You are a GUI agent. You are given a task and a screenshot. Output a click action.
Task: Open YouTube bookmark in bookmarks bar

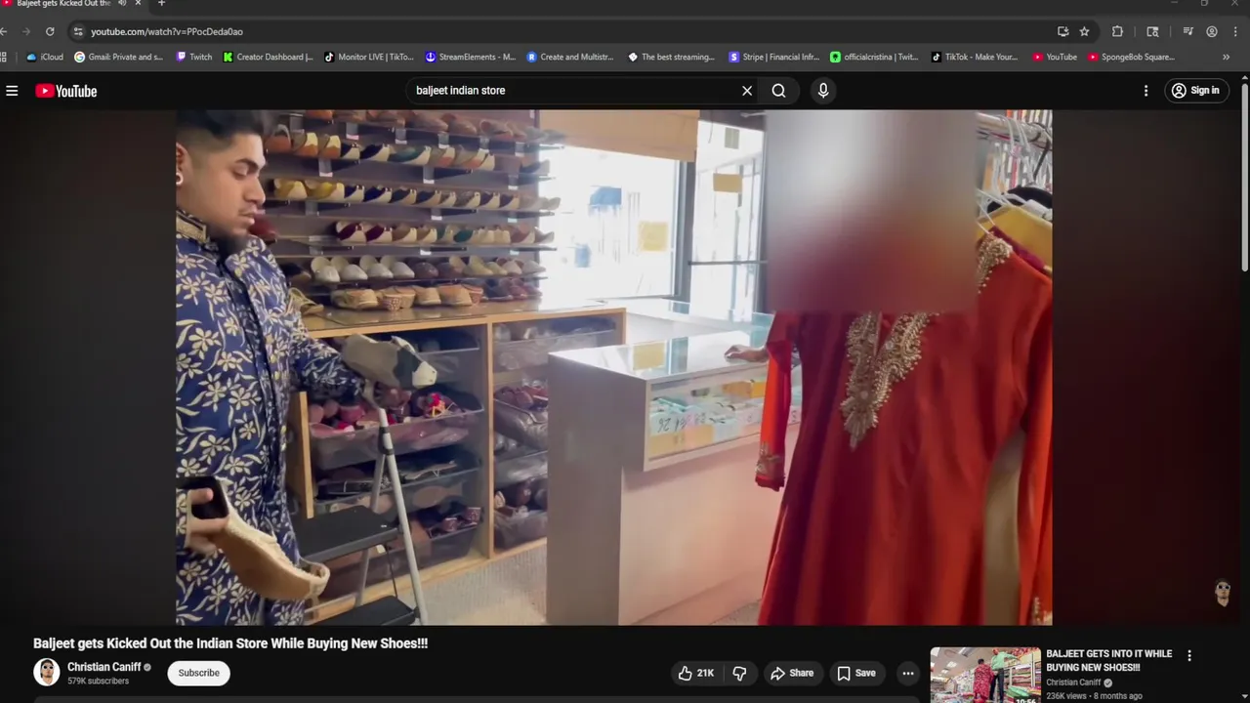(1055, 57)
